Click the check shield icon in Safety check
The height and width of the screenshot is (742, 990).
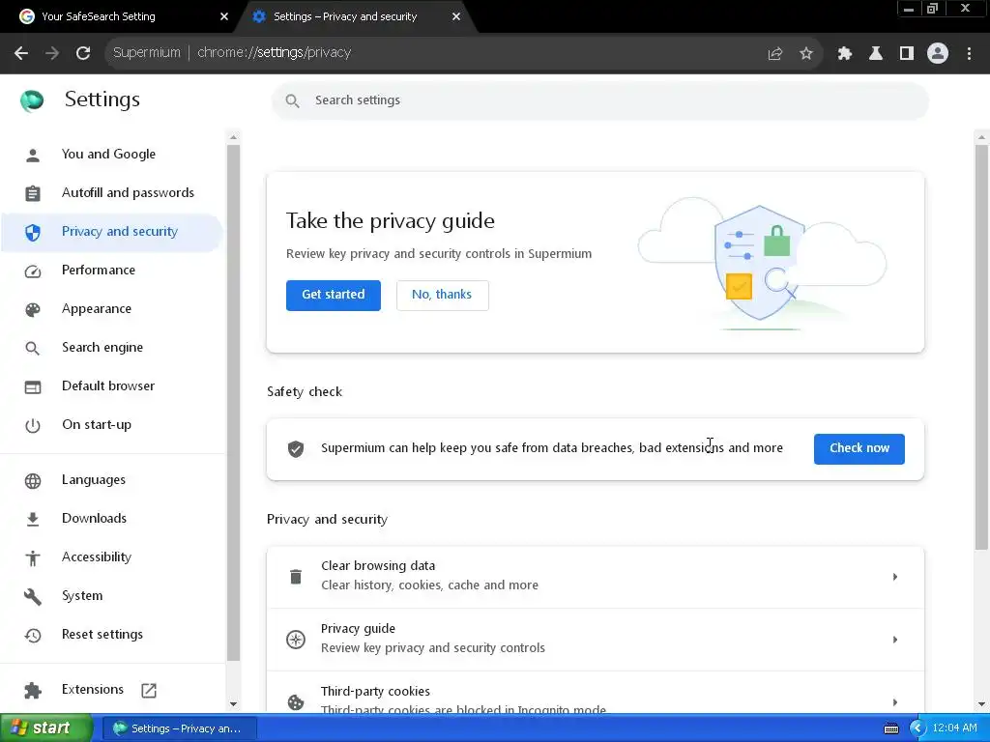(296, 448)
